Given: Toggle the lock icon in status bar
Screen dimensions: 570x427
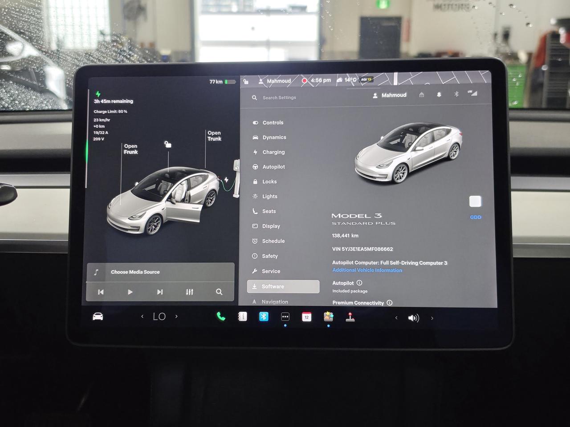Looking at the screenshot, I should pos(246,81).
